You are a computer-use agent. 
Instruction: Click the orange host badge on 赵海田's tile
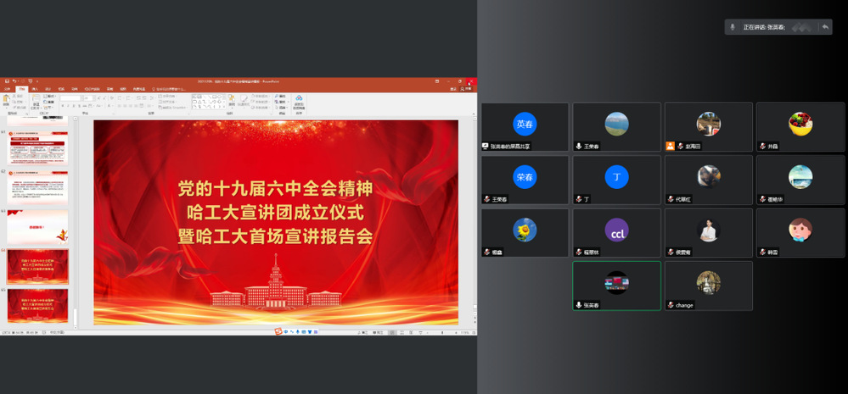coord(670,146)
